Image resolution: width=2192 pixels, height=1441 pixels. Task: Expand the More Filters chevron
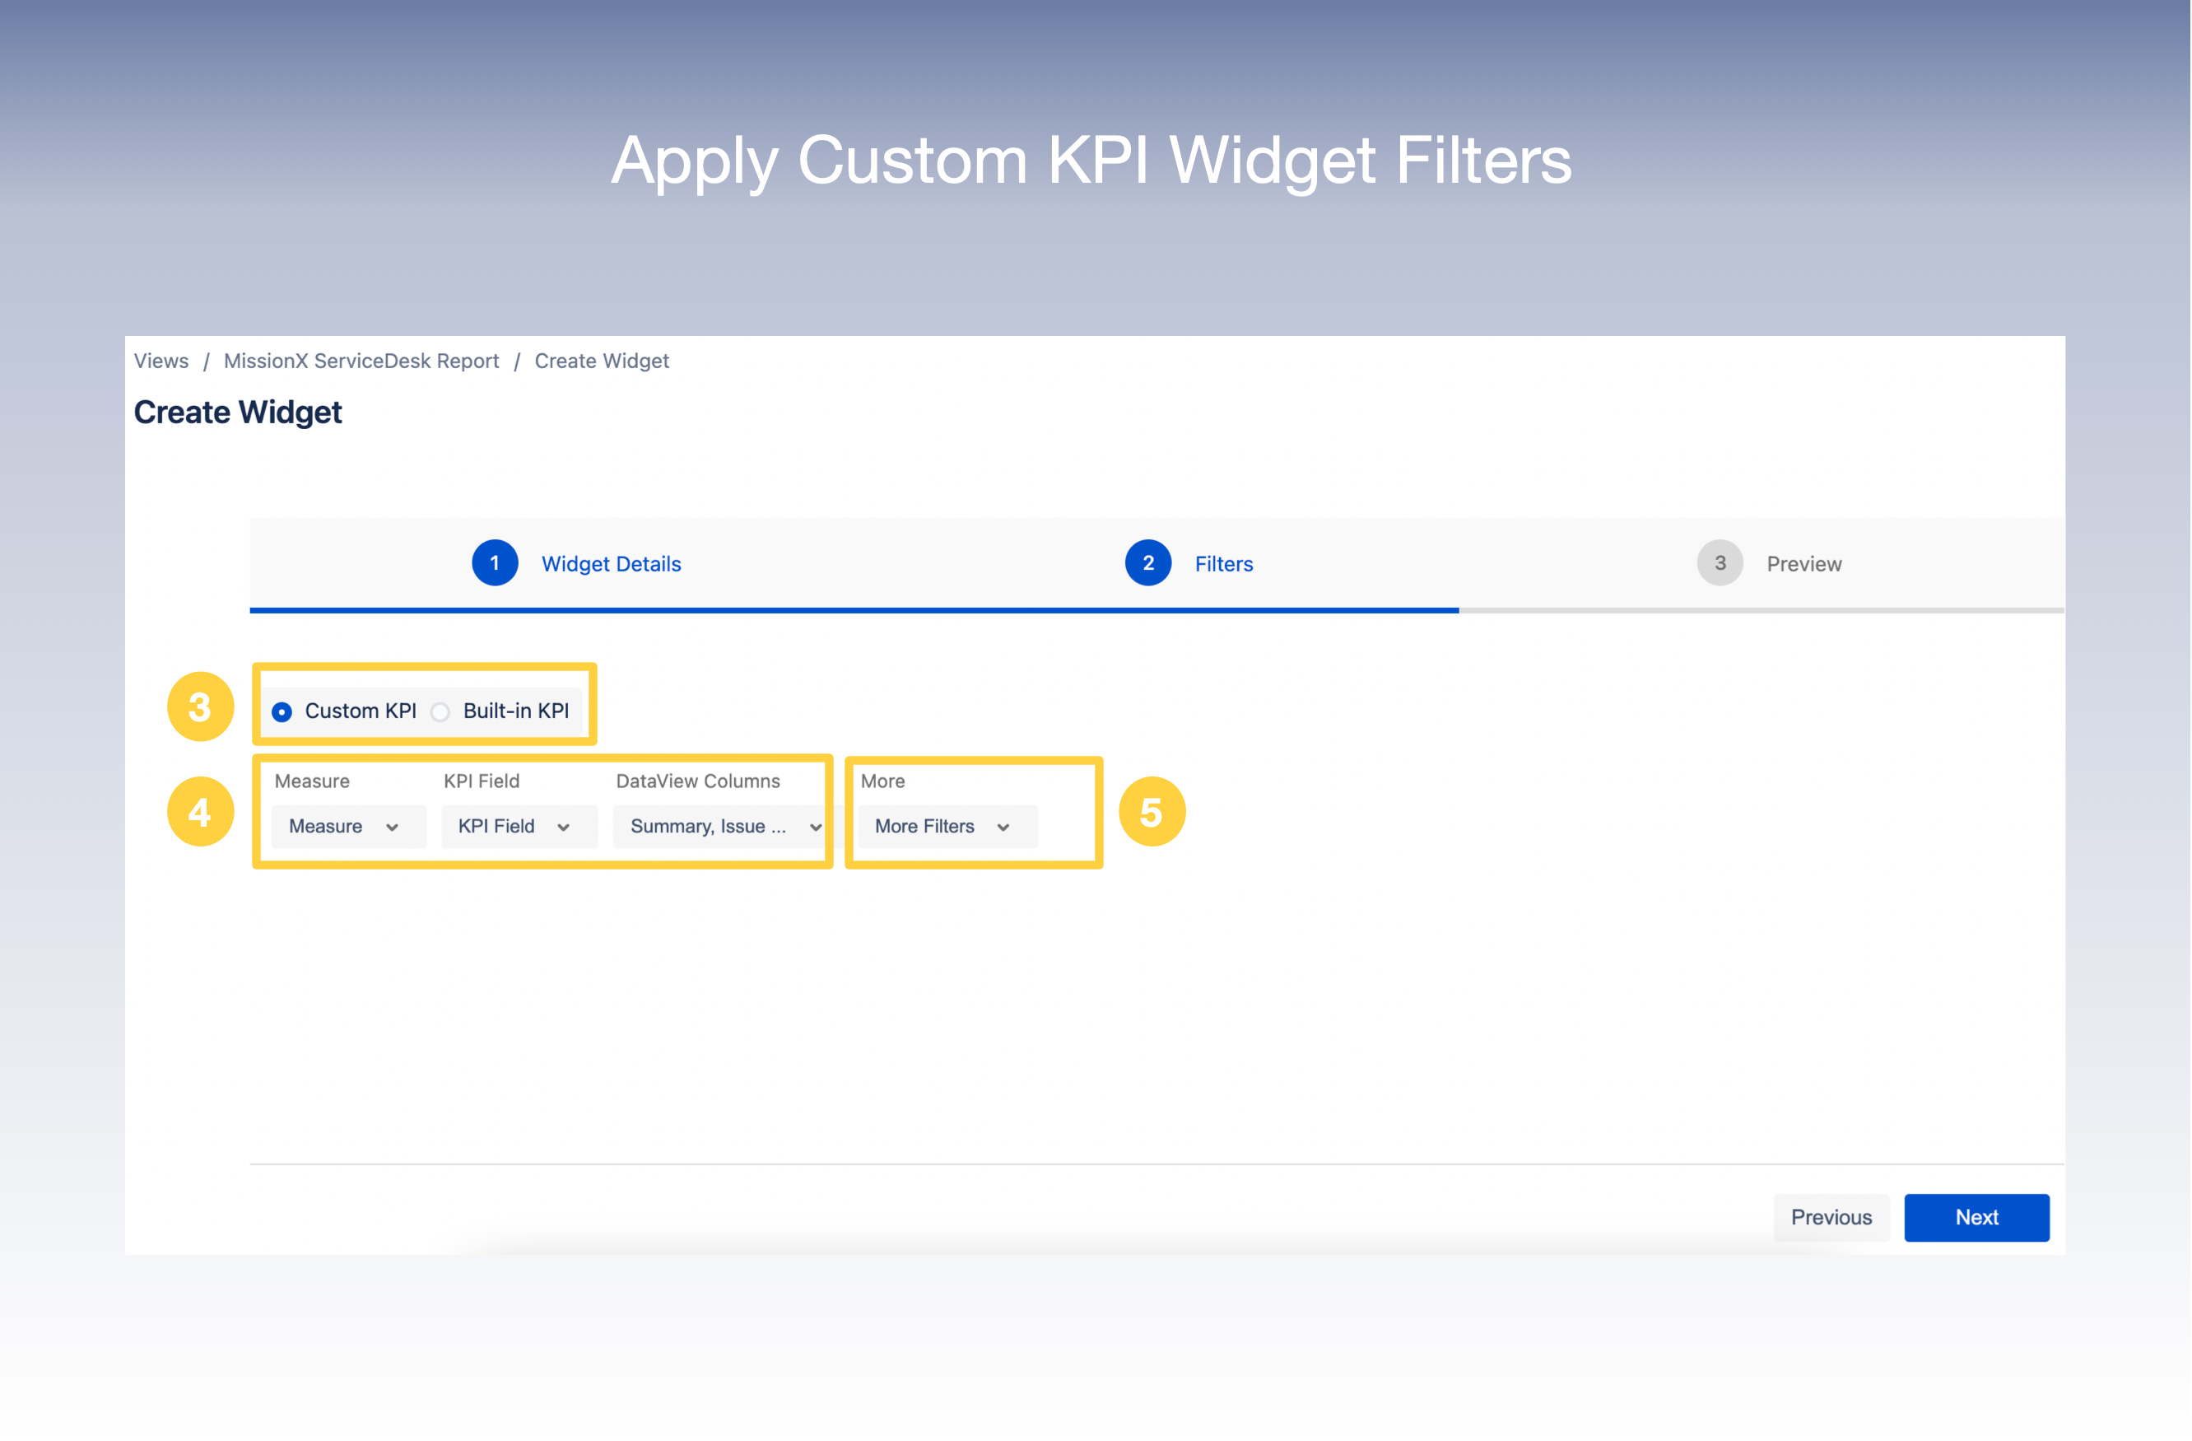[x=1003, y=827]
